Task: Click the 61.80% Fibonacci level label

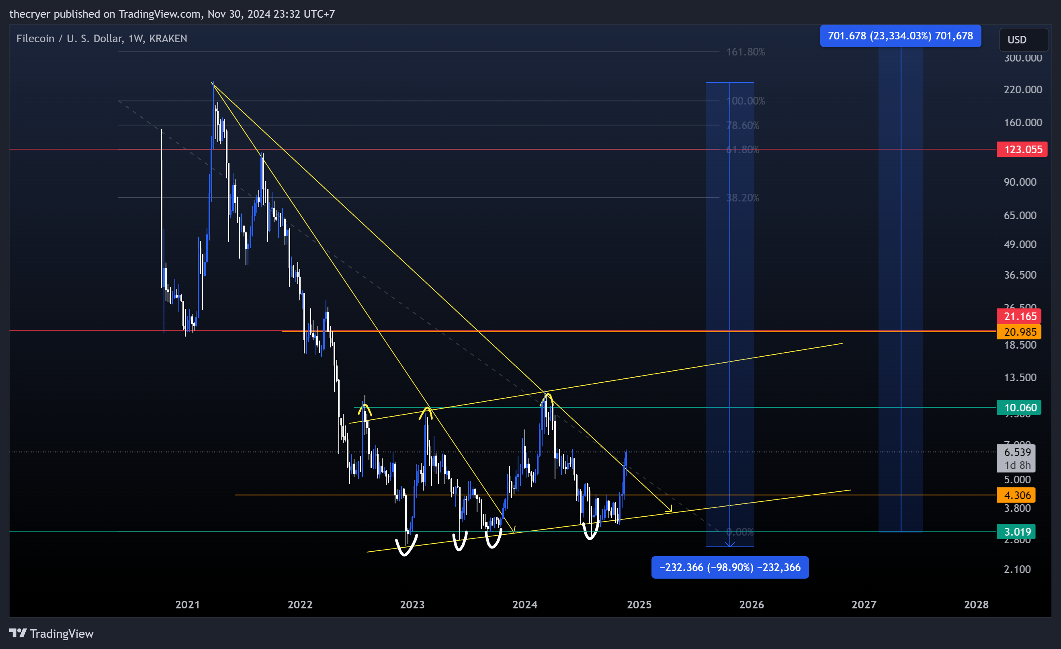Action: (742, 150)
